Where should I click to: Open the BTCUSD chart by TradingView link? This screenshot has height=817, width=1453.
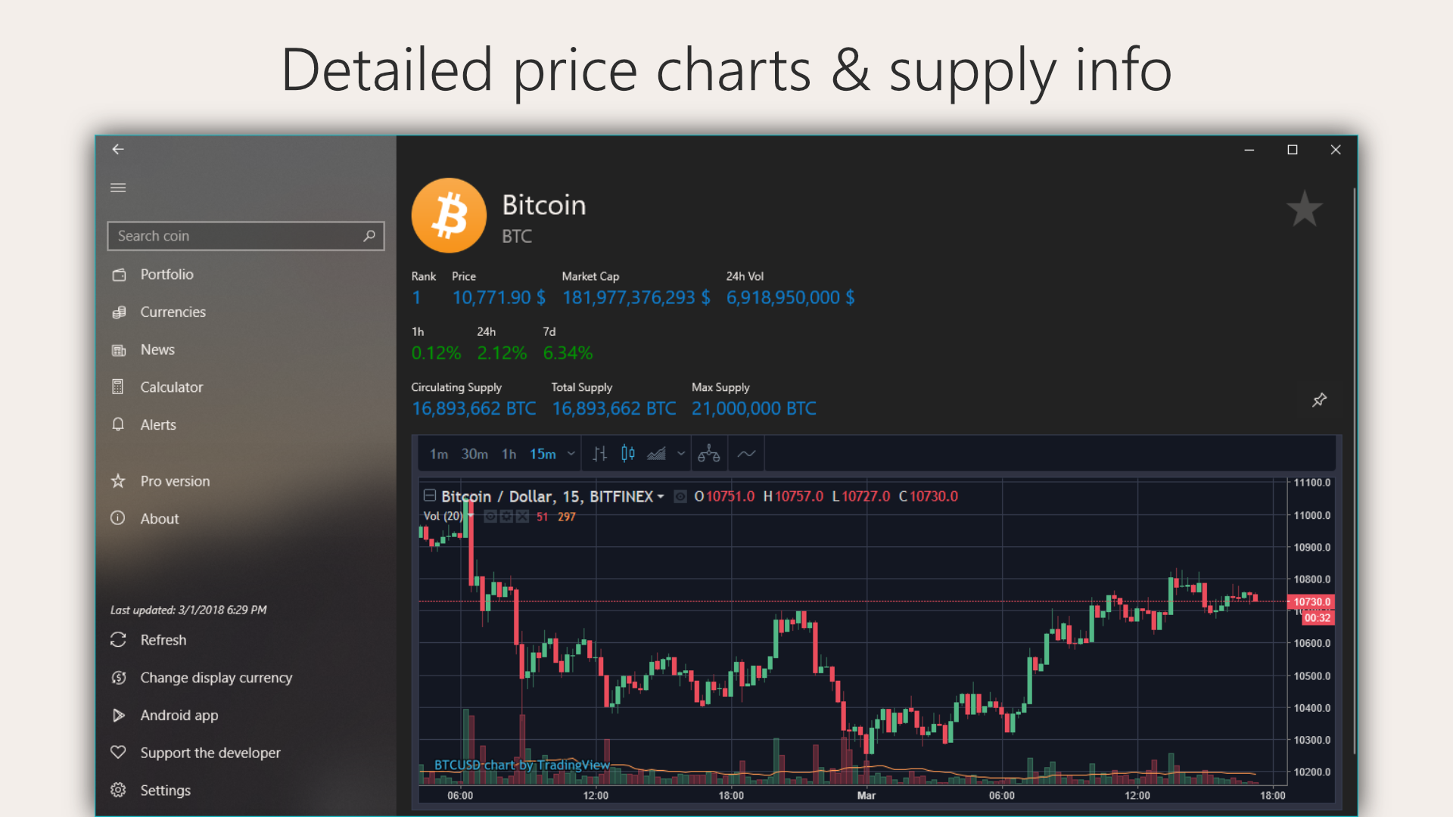(x=522, y=765)
